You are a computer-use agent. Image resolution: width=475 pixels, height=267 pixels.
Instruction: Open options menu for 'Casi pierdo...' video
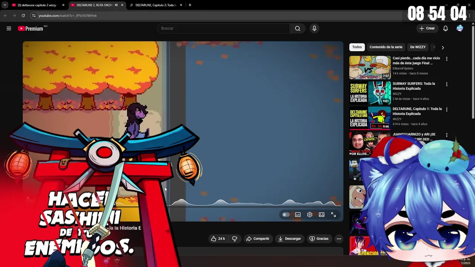[x=447, y=59]
